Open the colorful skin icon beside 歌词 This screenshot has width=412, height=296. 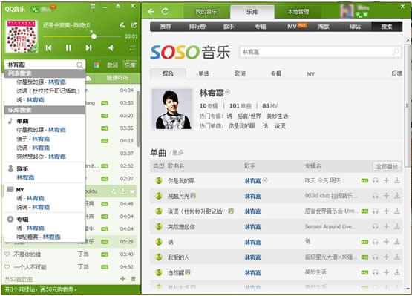[97, 65]
